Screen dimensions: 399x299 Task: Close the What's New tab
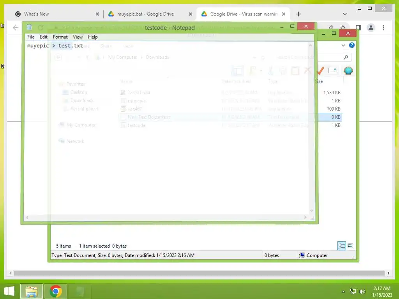point(97,14)
